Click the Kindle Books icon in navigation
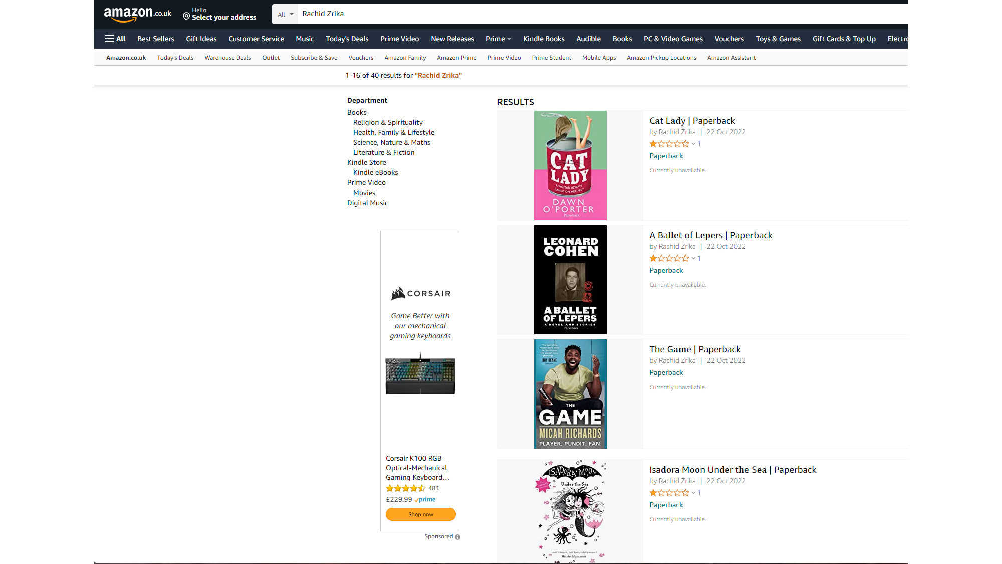1002x564 pixels. [544, 39]
